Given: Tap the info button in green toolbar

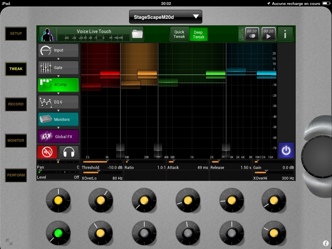Looking at the screenshot, I should pos(285,34).
